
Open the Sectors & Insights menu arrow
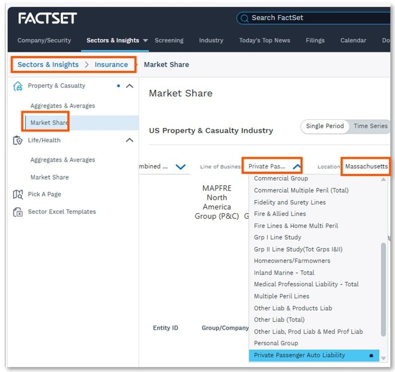tap(145, 40)
